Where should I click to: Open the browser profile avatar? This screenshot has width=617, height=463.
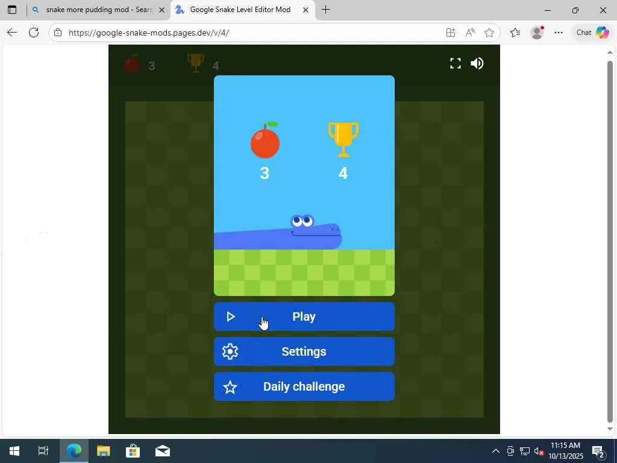pyautogui.click(x=537, y=33)
